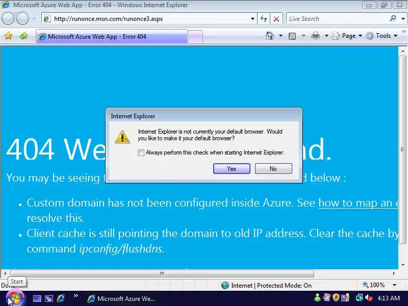Click the green user tray icon
The height and width of the screenshot is (306, 408).
(317, 298)
